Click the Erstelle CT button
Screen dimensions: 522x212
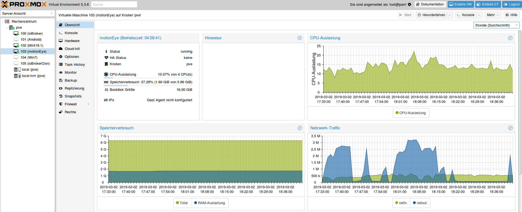tap(488, 4)
